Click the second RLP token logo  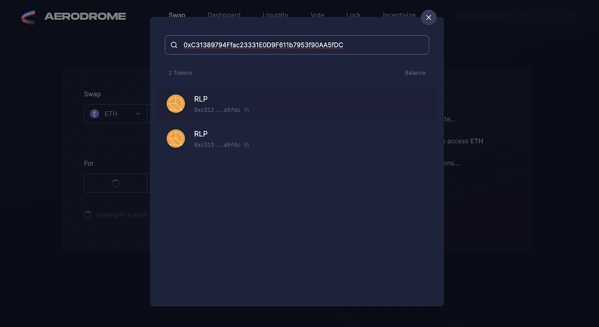pos(176,139)
